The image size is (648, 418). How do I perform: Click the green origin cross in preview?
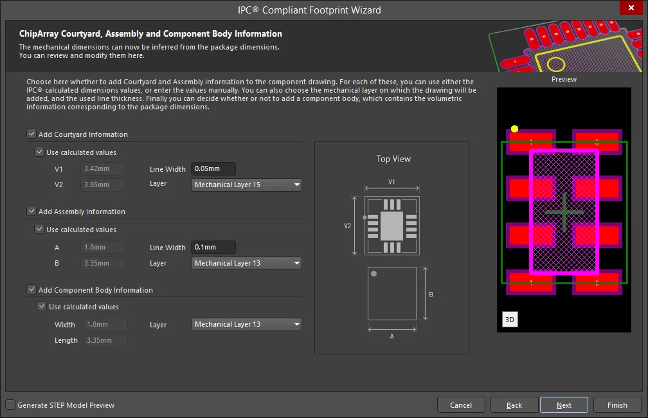click(x=564, y=212)
